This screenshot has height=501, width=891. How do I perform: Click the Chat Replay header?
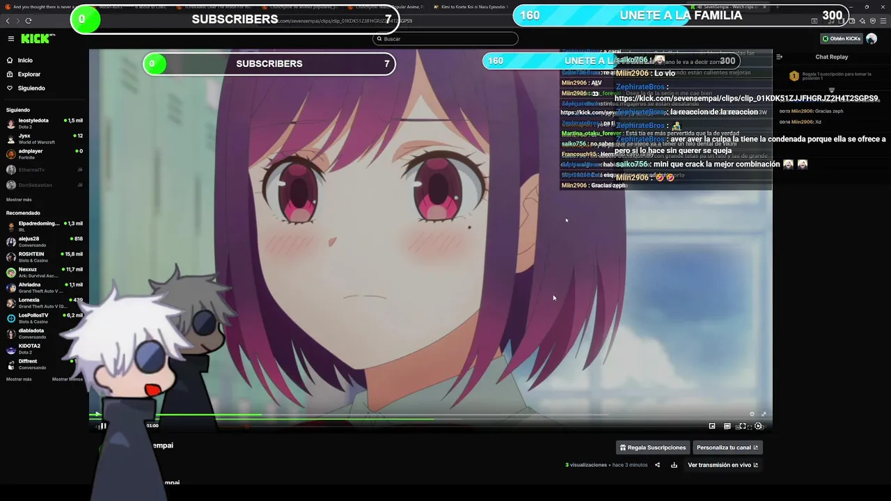[x=831, y=57]
